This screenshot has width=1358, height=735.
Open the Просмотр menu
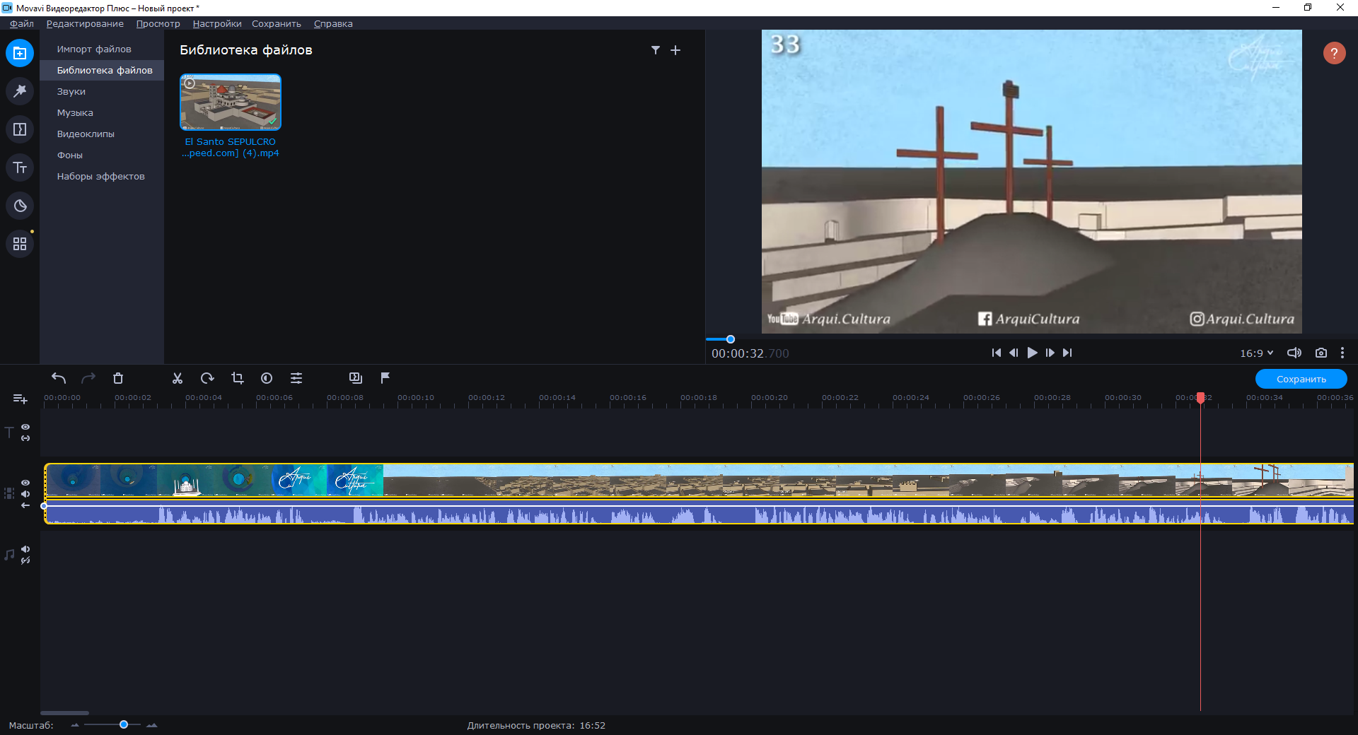158,23
